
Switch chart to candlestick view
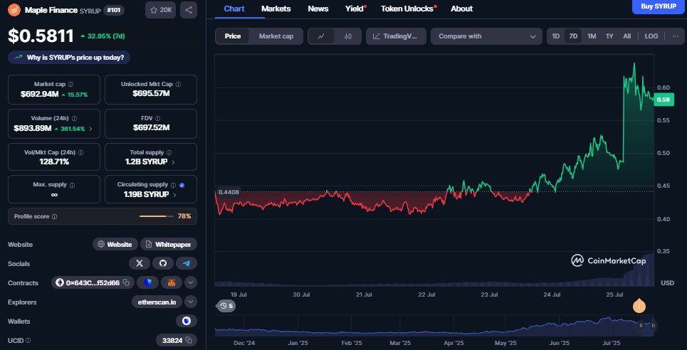point(348,36)
